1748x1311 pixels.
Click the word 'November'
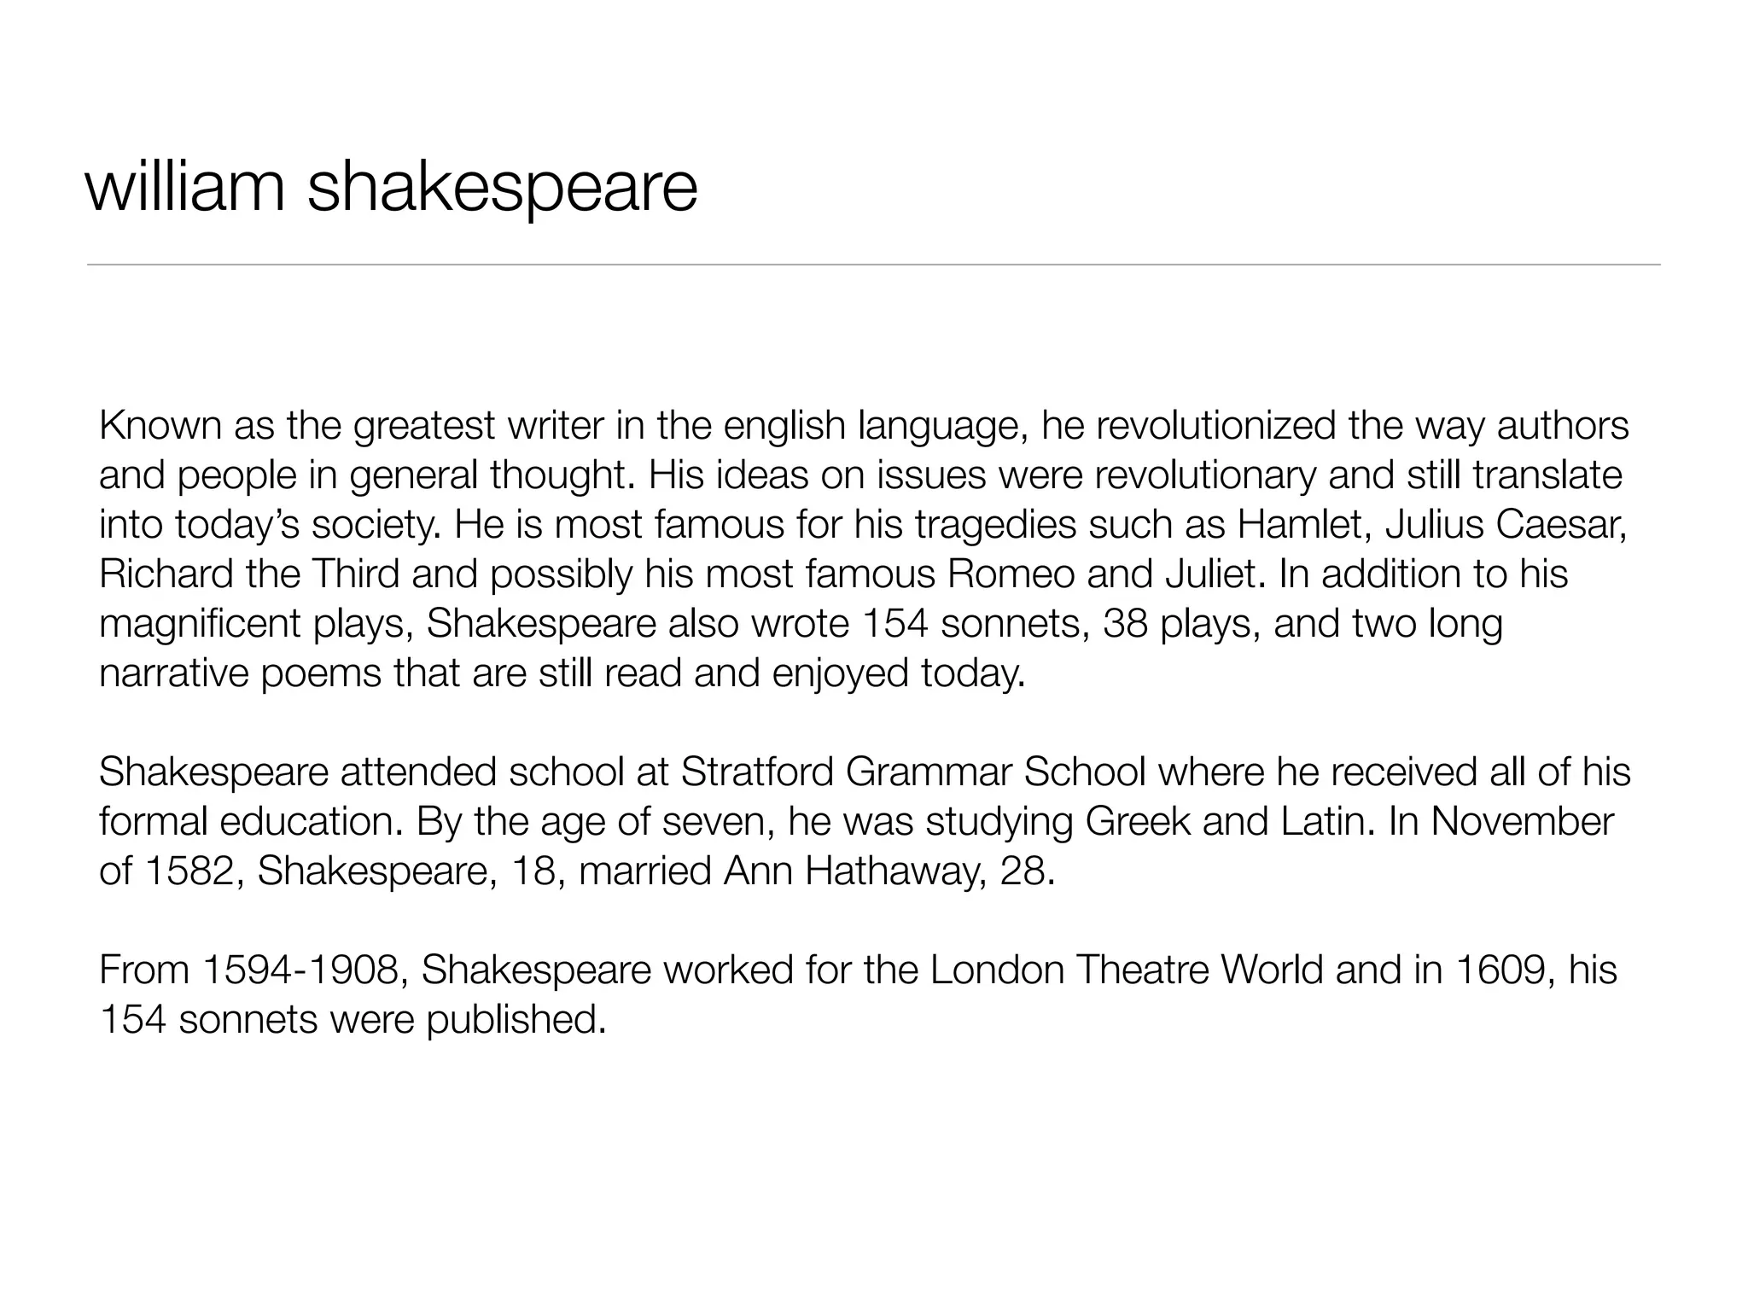click(x=1523, y=822)
